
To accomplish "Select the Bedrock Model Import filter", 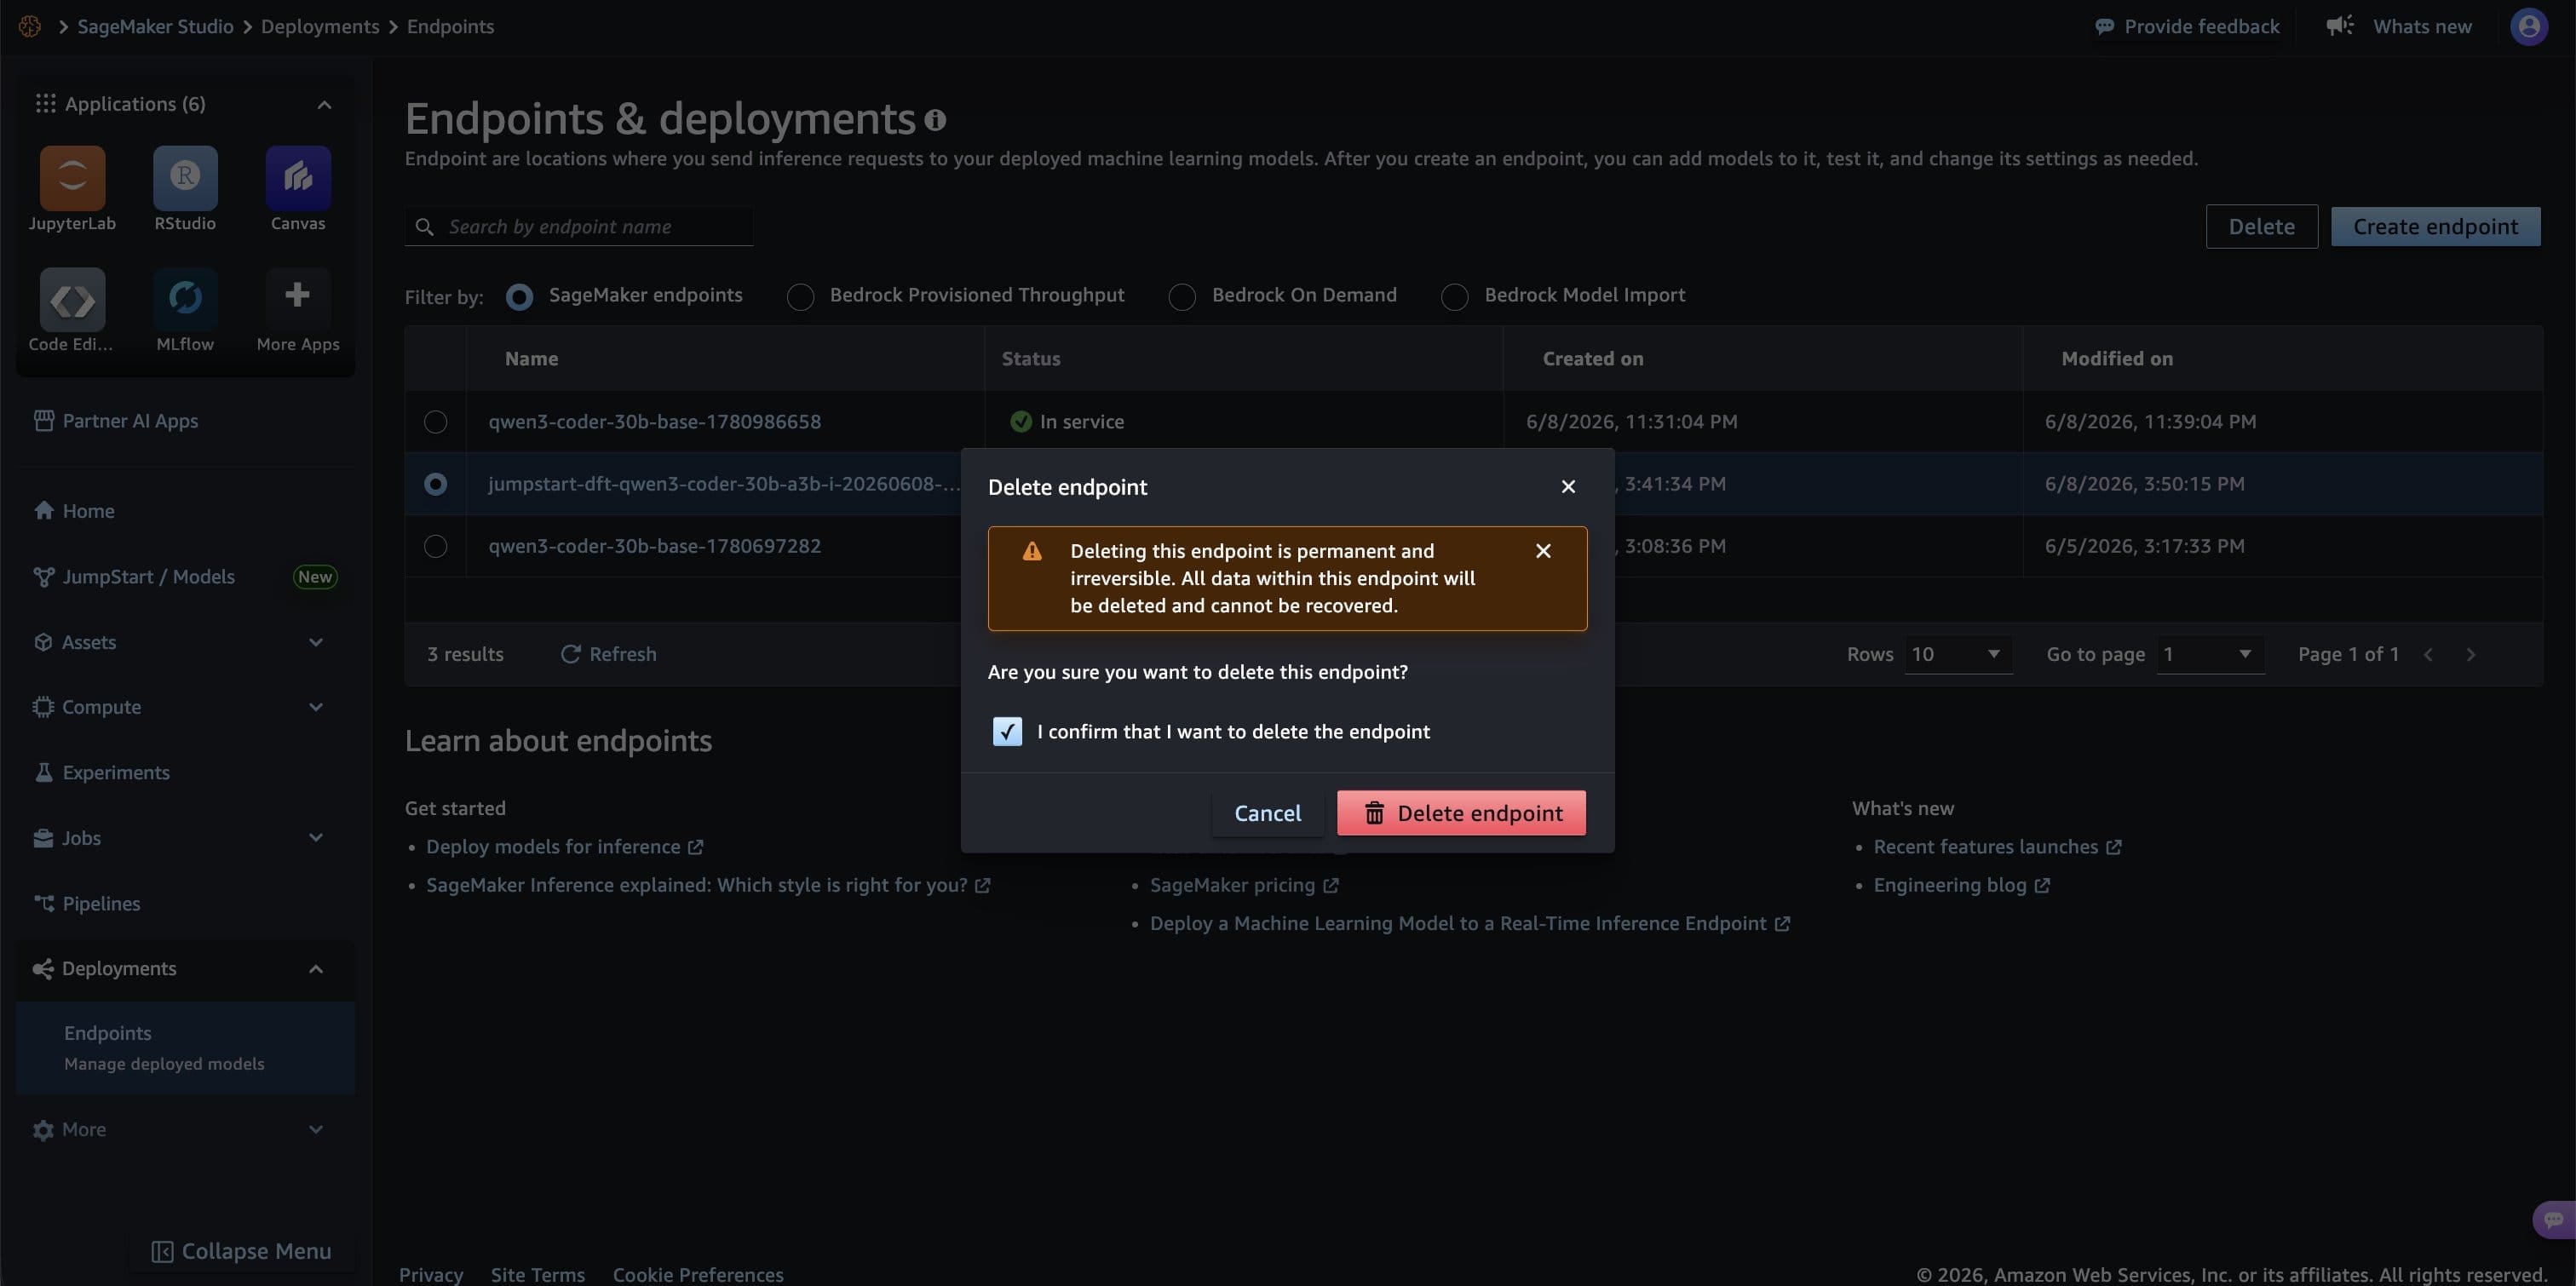I will pyautogui.click(x=1454, y=297).
